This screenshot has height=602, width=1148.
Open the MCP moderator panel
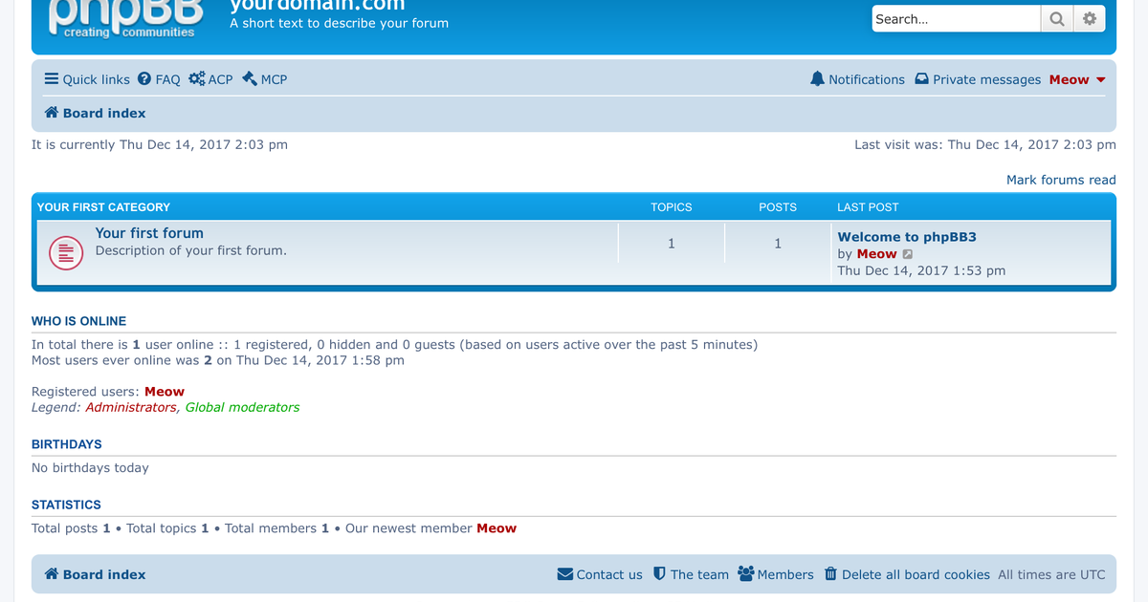point(265,79)
